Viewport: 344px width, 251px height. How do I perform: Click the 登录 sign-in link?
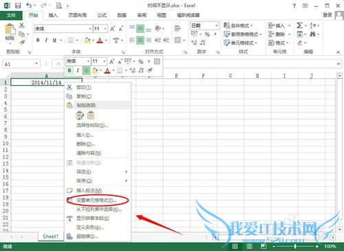click(327, 15)
